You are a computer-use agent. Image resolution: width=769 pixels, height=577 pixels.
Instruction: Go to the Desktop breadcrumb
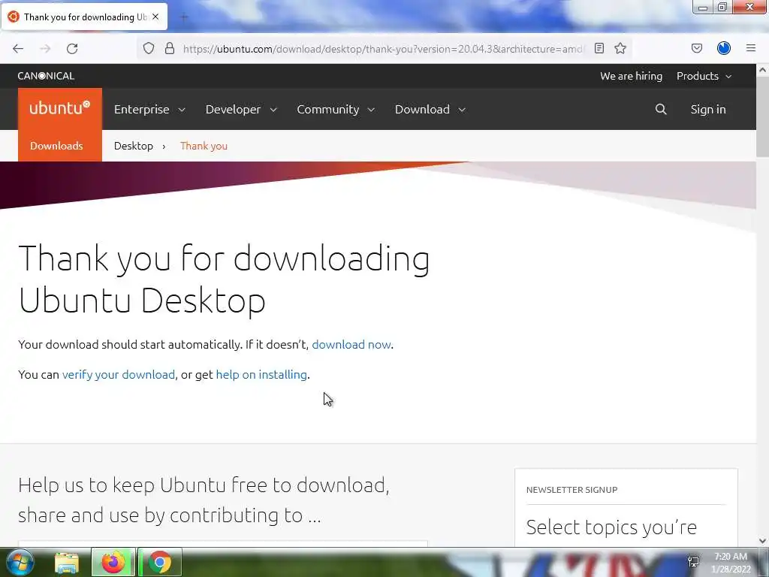click(x=134, y=146)
